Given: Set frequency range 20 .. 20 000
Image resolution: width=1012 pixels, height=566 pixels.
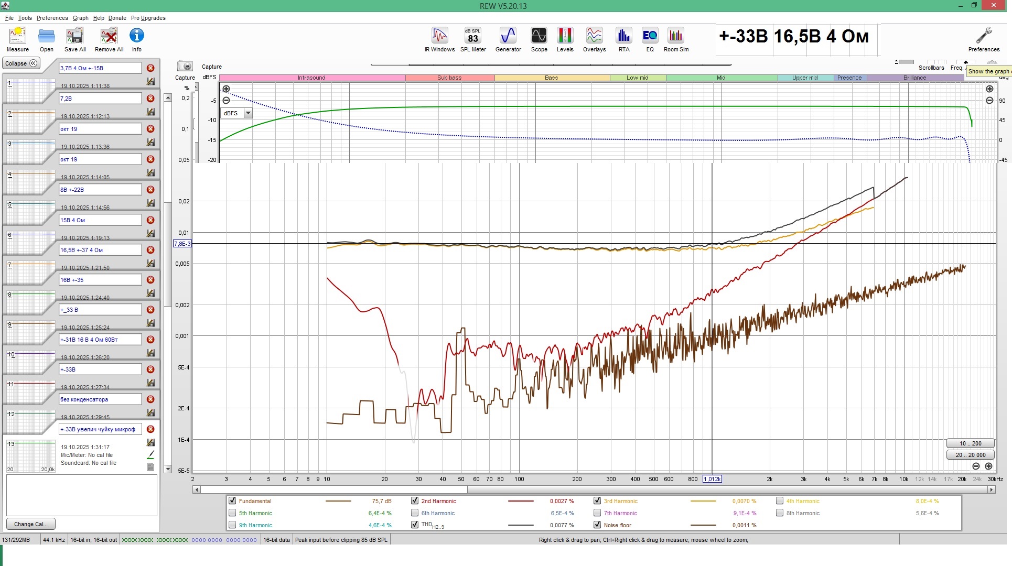Looking at the screenshot, I should [x=970, y=455].
